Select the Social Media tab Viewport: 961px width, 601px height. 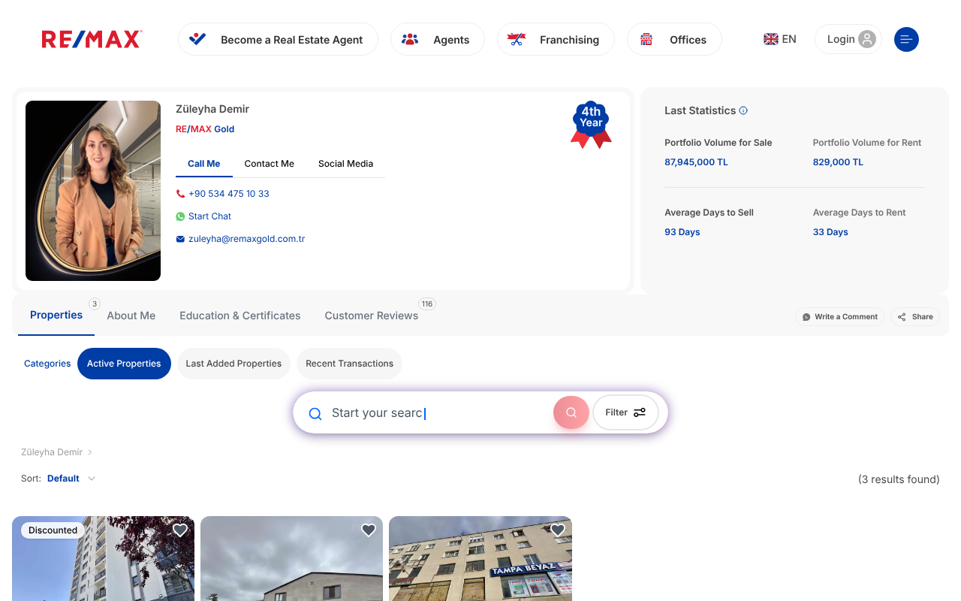point(345,164)
